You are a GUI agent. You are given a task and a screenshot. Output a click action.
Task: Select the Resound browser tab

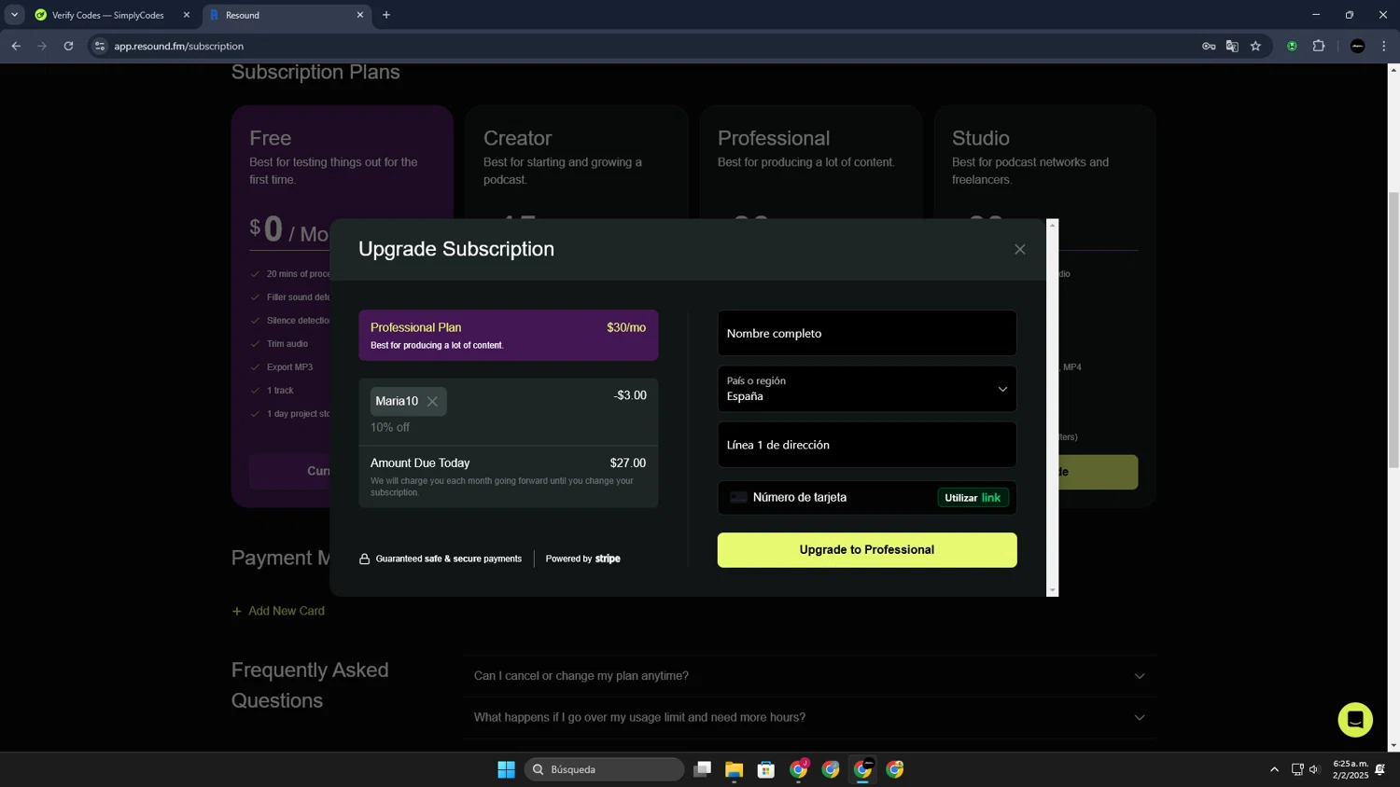pyautogui.click(x=280, y=15)
